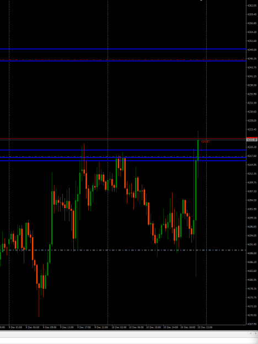
Task: Select the red horizontal line at current price
Action: tap(123, 139)
